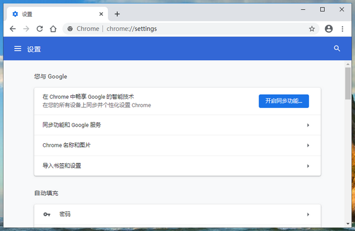This screenshot has height=231, width=355.
Task: Open the settings hamburger menu
Action: [x=18, y=49]
